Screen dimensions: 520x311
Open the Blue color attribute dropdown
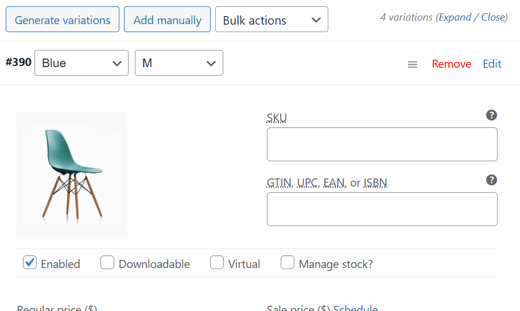[82, 63]
